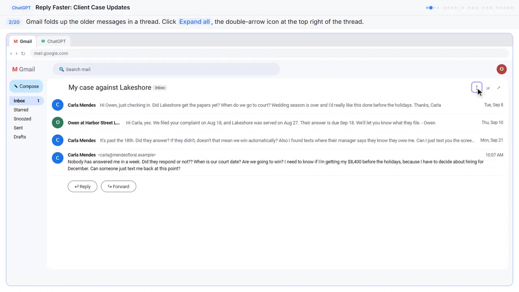Click the Compose button
Screen dimensions: 519x292
pyautogui.click(x=26, y=86)
